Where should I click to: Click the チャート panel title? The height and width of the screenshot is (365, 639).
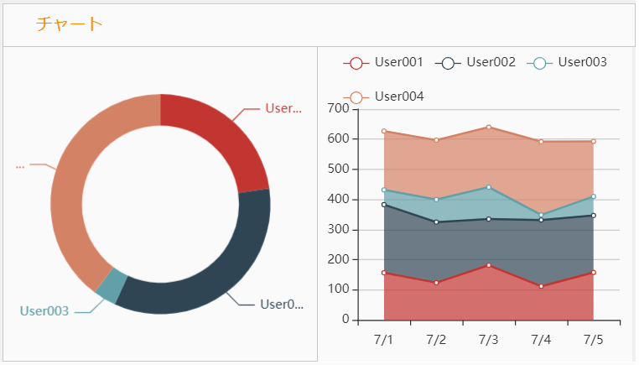[x=70, y=24]
